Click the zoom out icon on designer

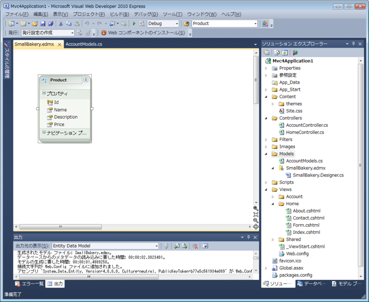click(x=256, y=220)
